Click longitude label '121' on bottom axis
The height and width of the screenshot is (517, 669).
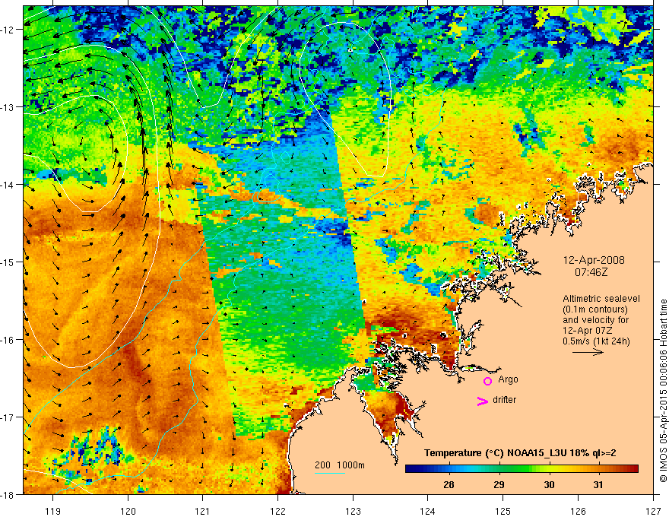(x=203, y=511)
